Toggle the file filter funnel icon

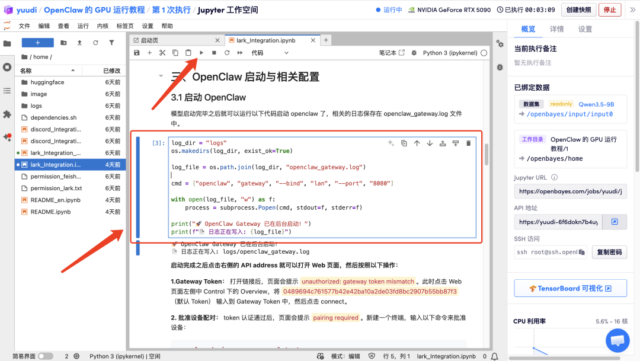[111, 43]
